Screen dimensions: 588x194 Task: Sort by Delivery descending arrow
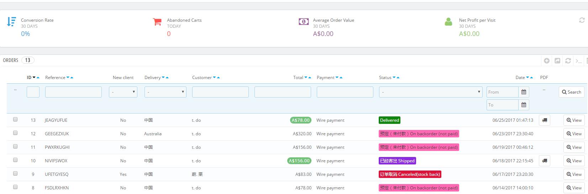click(x=163, y=78)
